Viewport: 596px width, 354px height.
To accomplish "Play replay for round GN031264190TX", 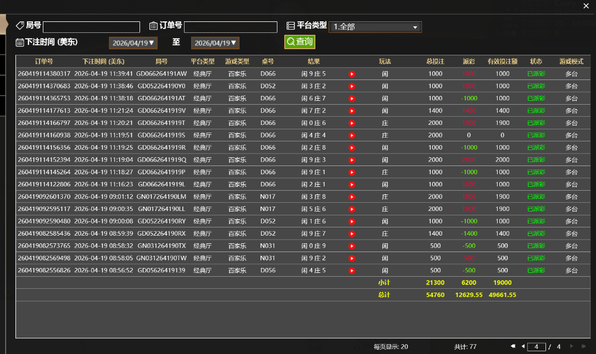I will pyautogui.click(x=352, y=246).
